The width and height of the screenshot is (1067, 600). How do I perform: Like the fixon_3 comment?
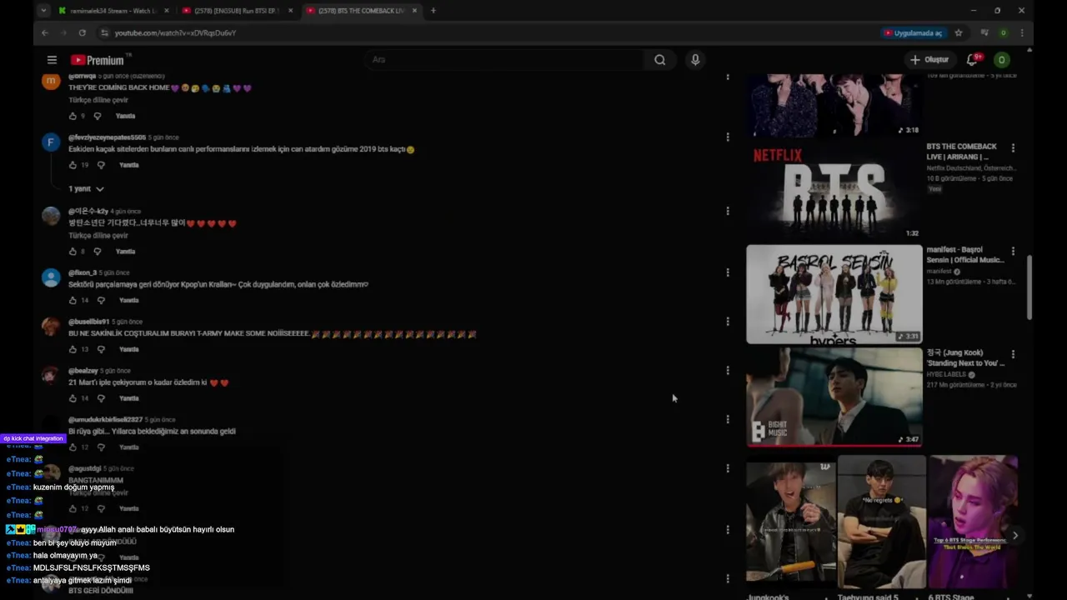tap(73, 300)
